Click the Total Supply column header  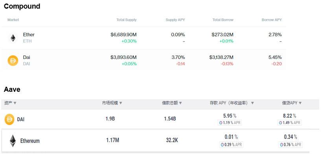coord(126,20)
